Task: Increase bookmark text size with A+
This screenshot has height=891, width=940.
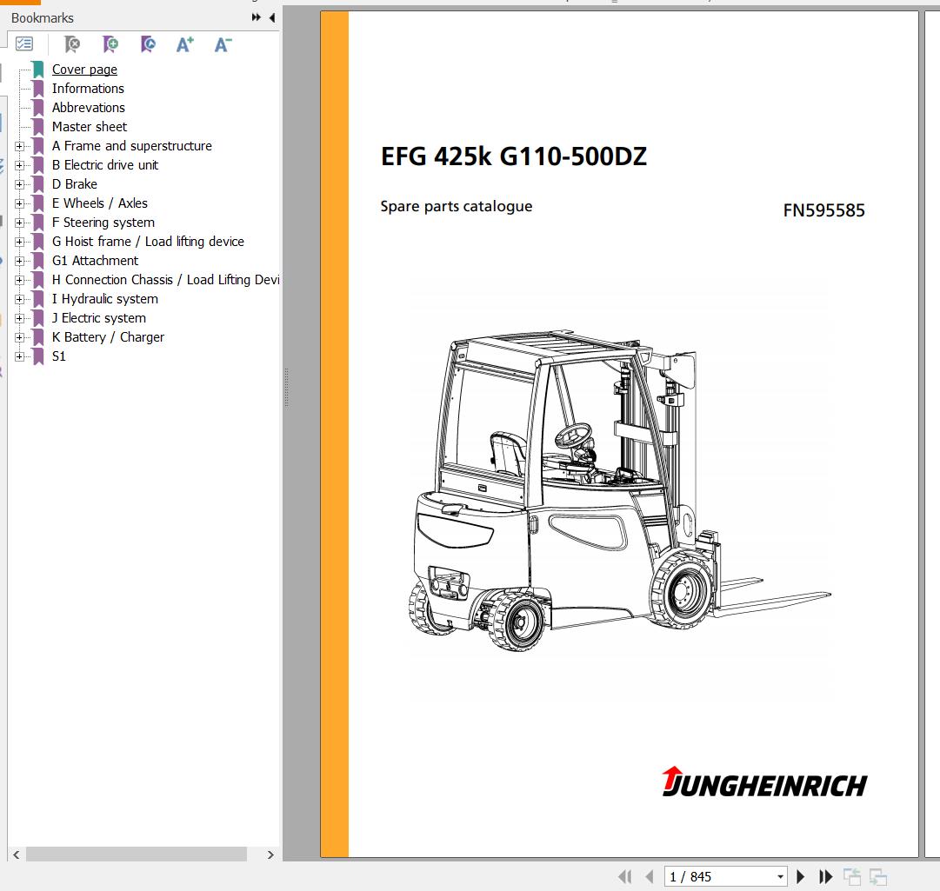Action: pyautogui.click(x=184, y=43)
